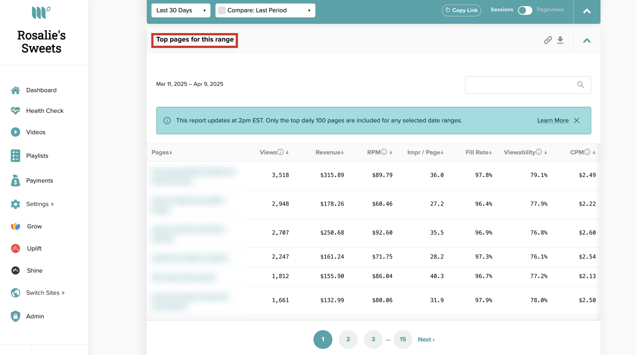Collapse the Top pages panel with chevron
636x355 pixels.
click(587, 40)
